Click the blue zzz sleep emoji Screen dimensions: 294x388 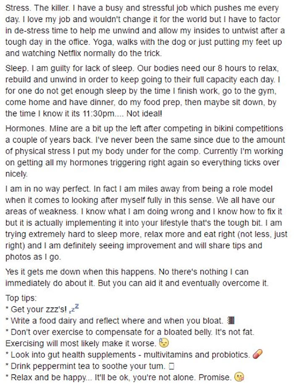[x=75, y=309]
